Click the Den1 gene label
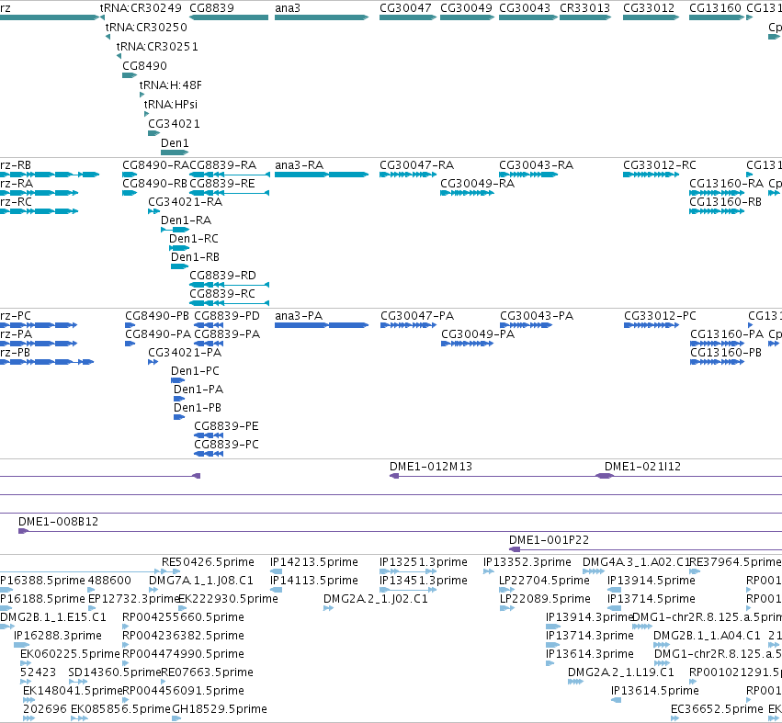 [x=175, y=143]
